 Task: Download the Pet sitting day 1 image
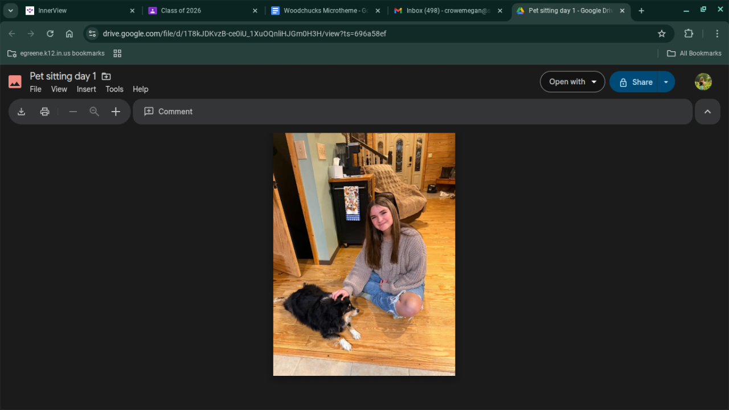click(21, 112)
